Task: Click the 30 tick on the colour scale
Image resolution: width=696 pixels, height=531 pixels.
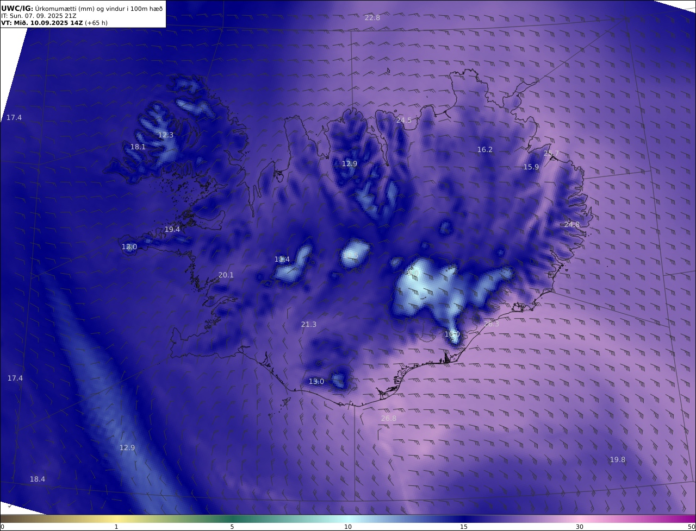Action: [x=580, y=527]
